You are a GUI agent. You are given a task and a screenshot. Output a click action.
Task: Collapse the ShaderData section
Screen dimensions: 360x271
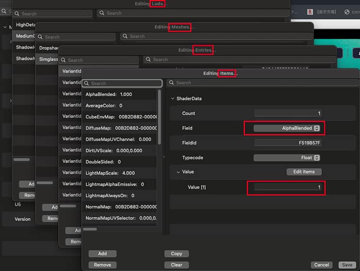172,99
